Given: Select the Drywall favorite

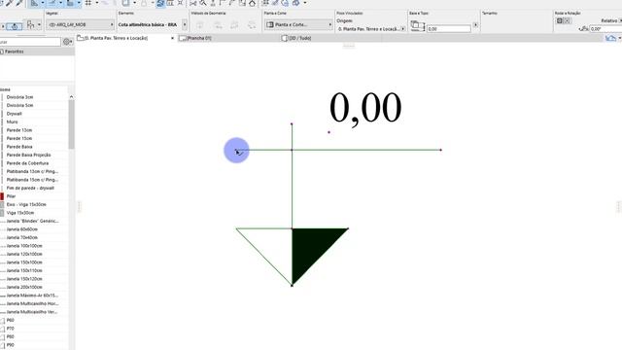Looking at the screenshot, I should [x=15, y=114].
